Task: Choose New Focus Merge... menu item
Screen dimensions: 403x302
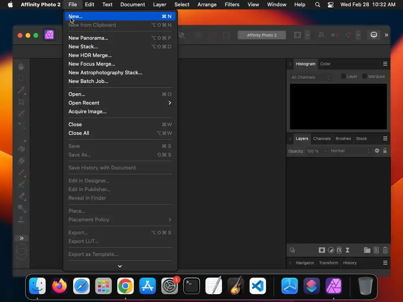Action: click(x=120, y=64)
